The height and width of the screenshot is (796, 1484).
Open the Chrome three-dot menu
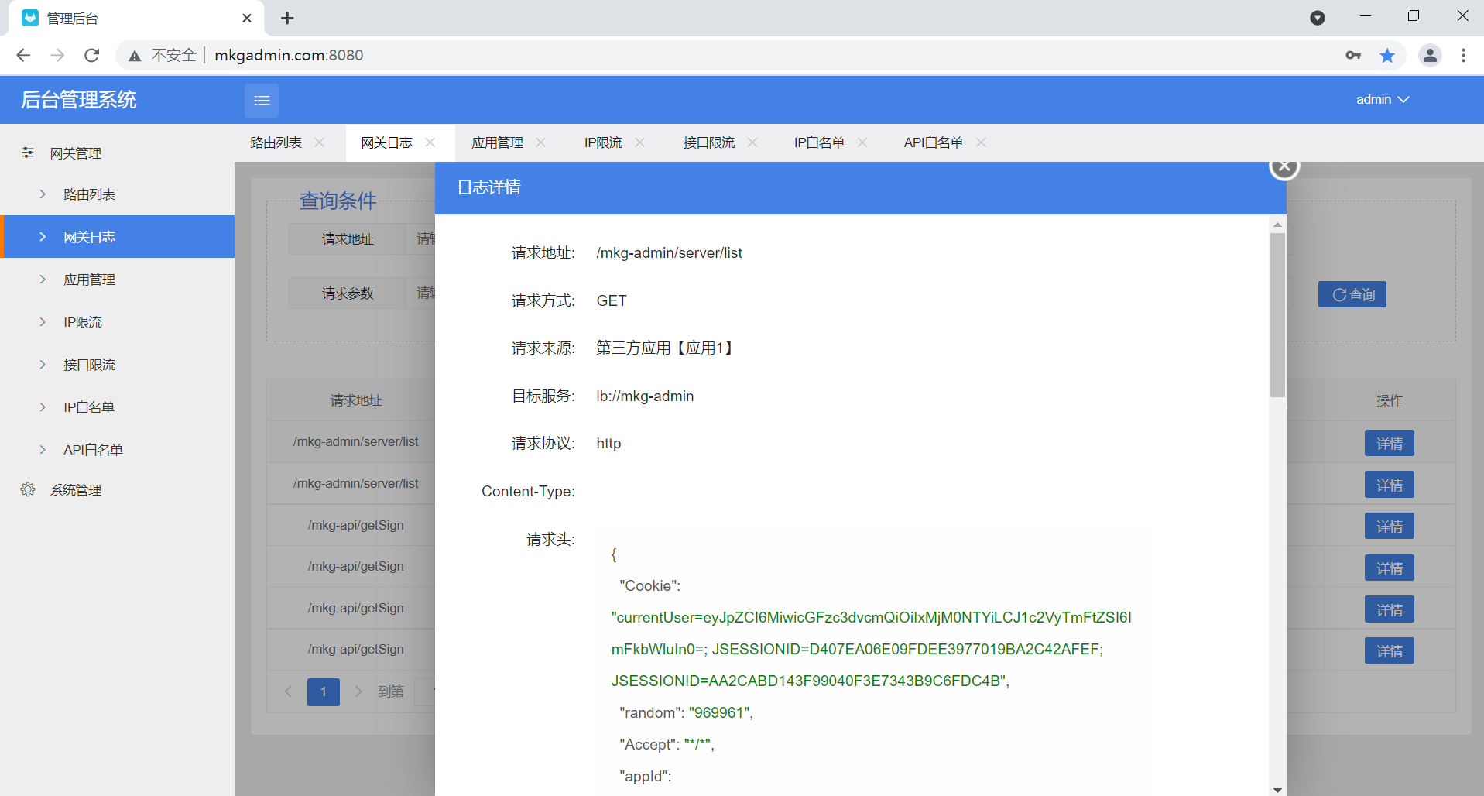click(x=1463, y=55)
